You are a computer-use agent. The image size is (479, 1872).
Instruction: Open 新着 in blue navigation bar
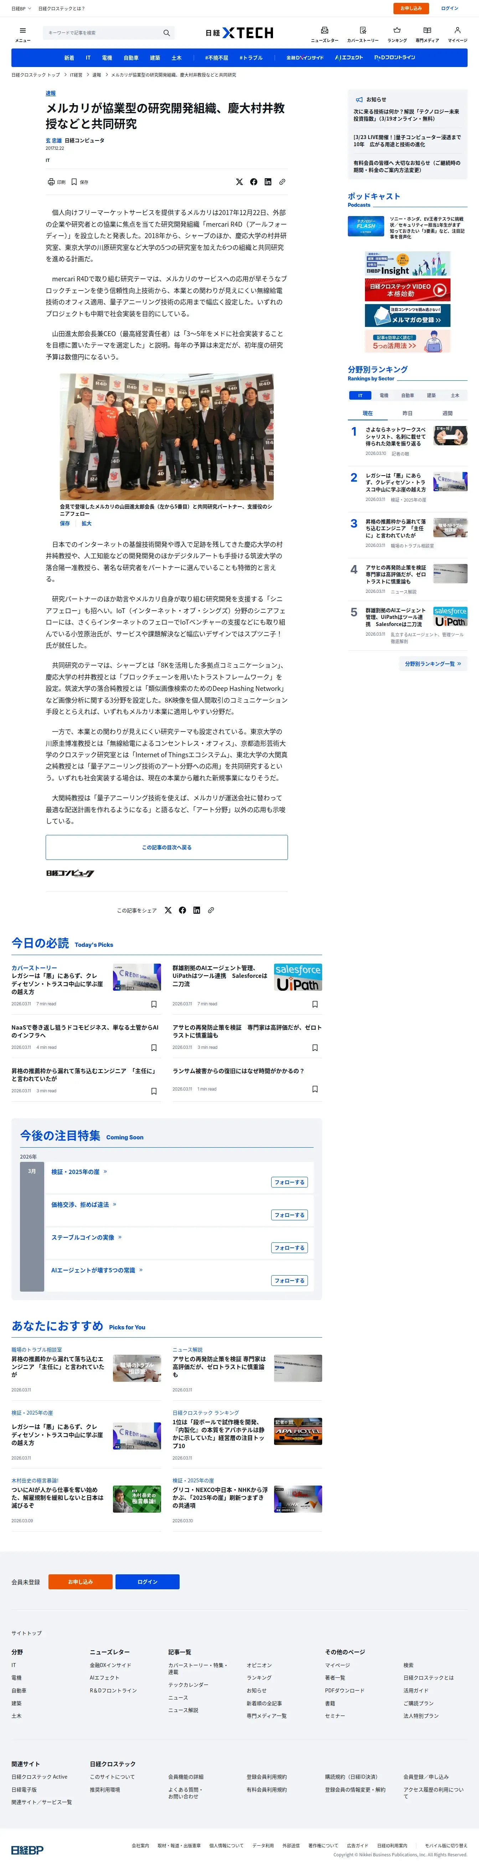(69, 57)
